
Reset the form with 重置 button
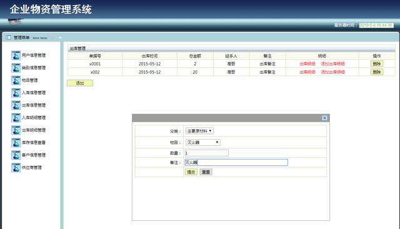pos(206,172)
